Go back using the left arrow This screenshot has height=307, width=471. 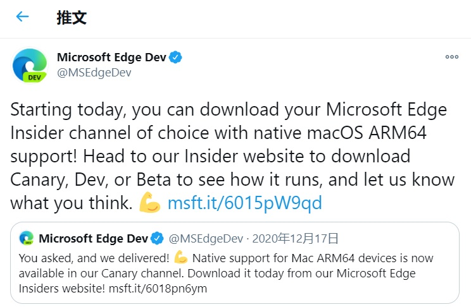(23, 17)
